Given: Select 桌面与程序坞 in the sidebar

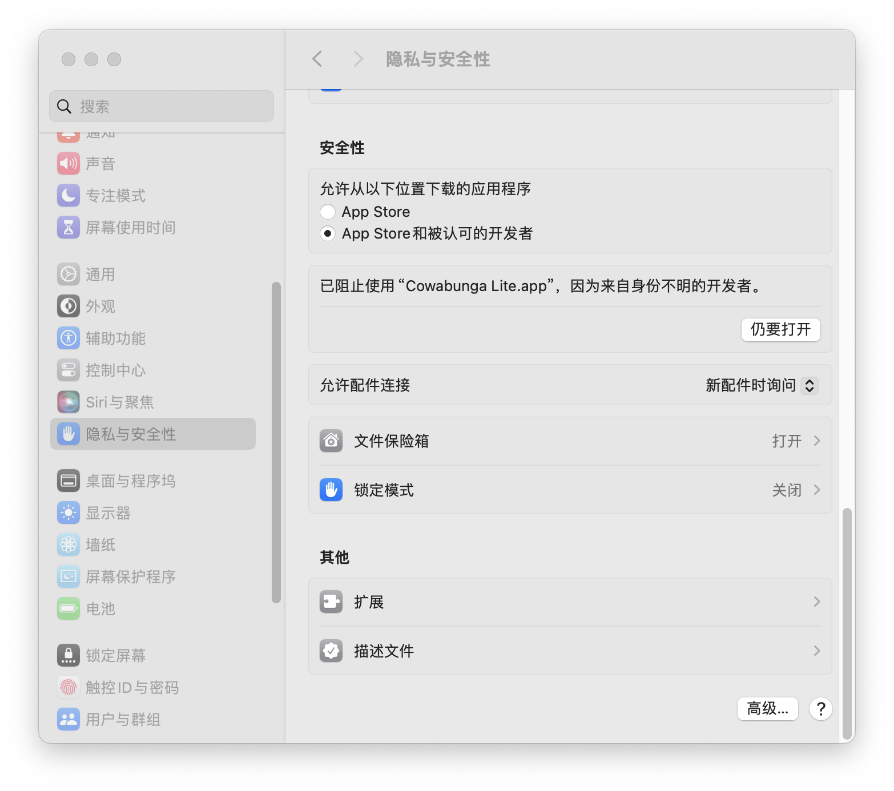Looking at the screenshot, I should click(130, 481).
